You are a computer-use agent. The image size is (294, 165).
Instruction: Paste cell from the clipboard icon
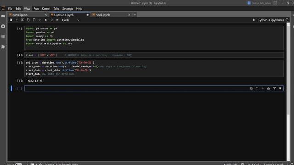34,20
